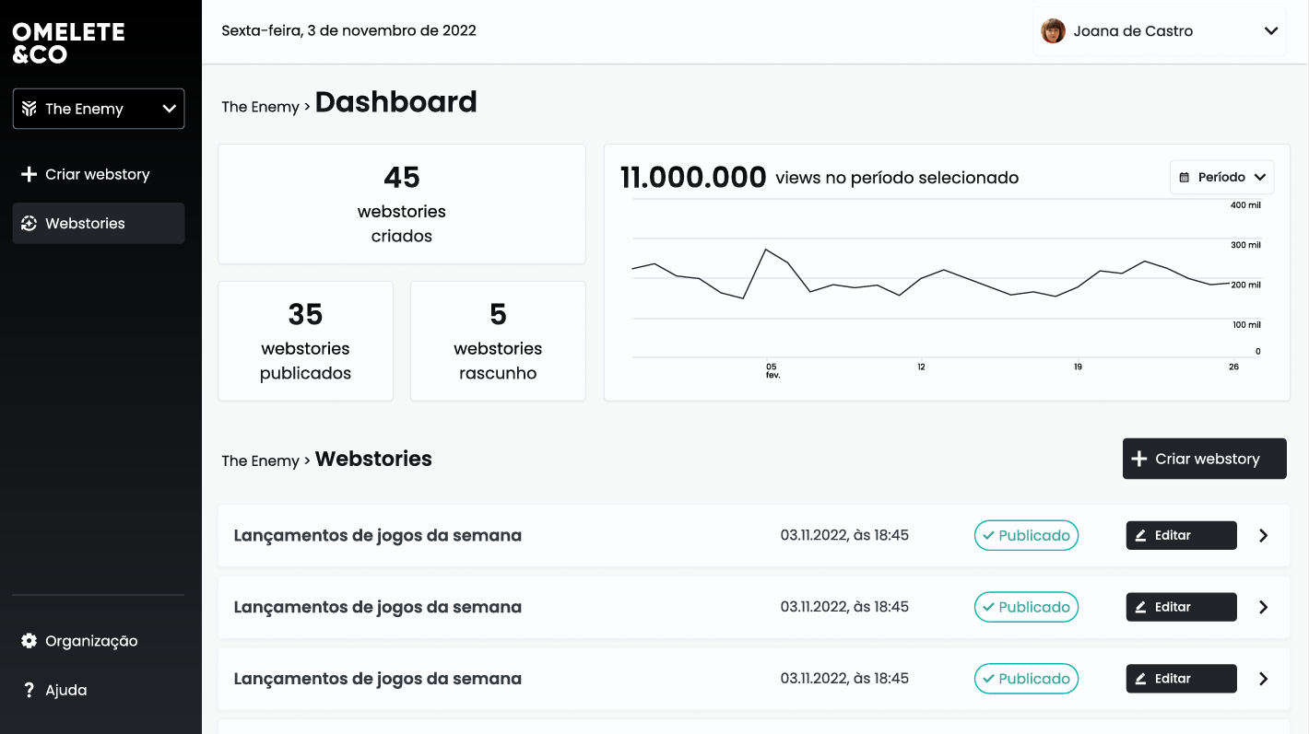This screenshot has height=734, width=1309.
Task: Click the dark Criar webstory button
Action: point(1204,459)
